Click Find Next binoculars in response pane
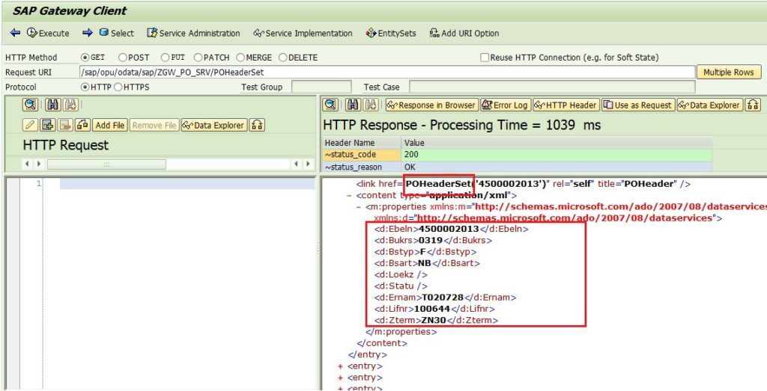The image size is (767, 391). 372,105
